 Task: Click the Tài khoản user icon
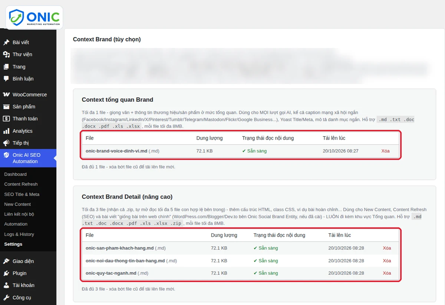[x=6, y=285]
